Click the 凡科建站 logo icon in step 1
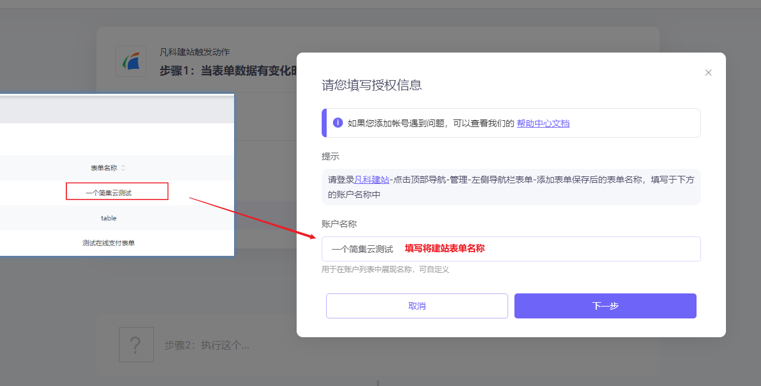This screenshot has height=386, width=761. [x=131, y=61]
